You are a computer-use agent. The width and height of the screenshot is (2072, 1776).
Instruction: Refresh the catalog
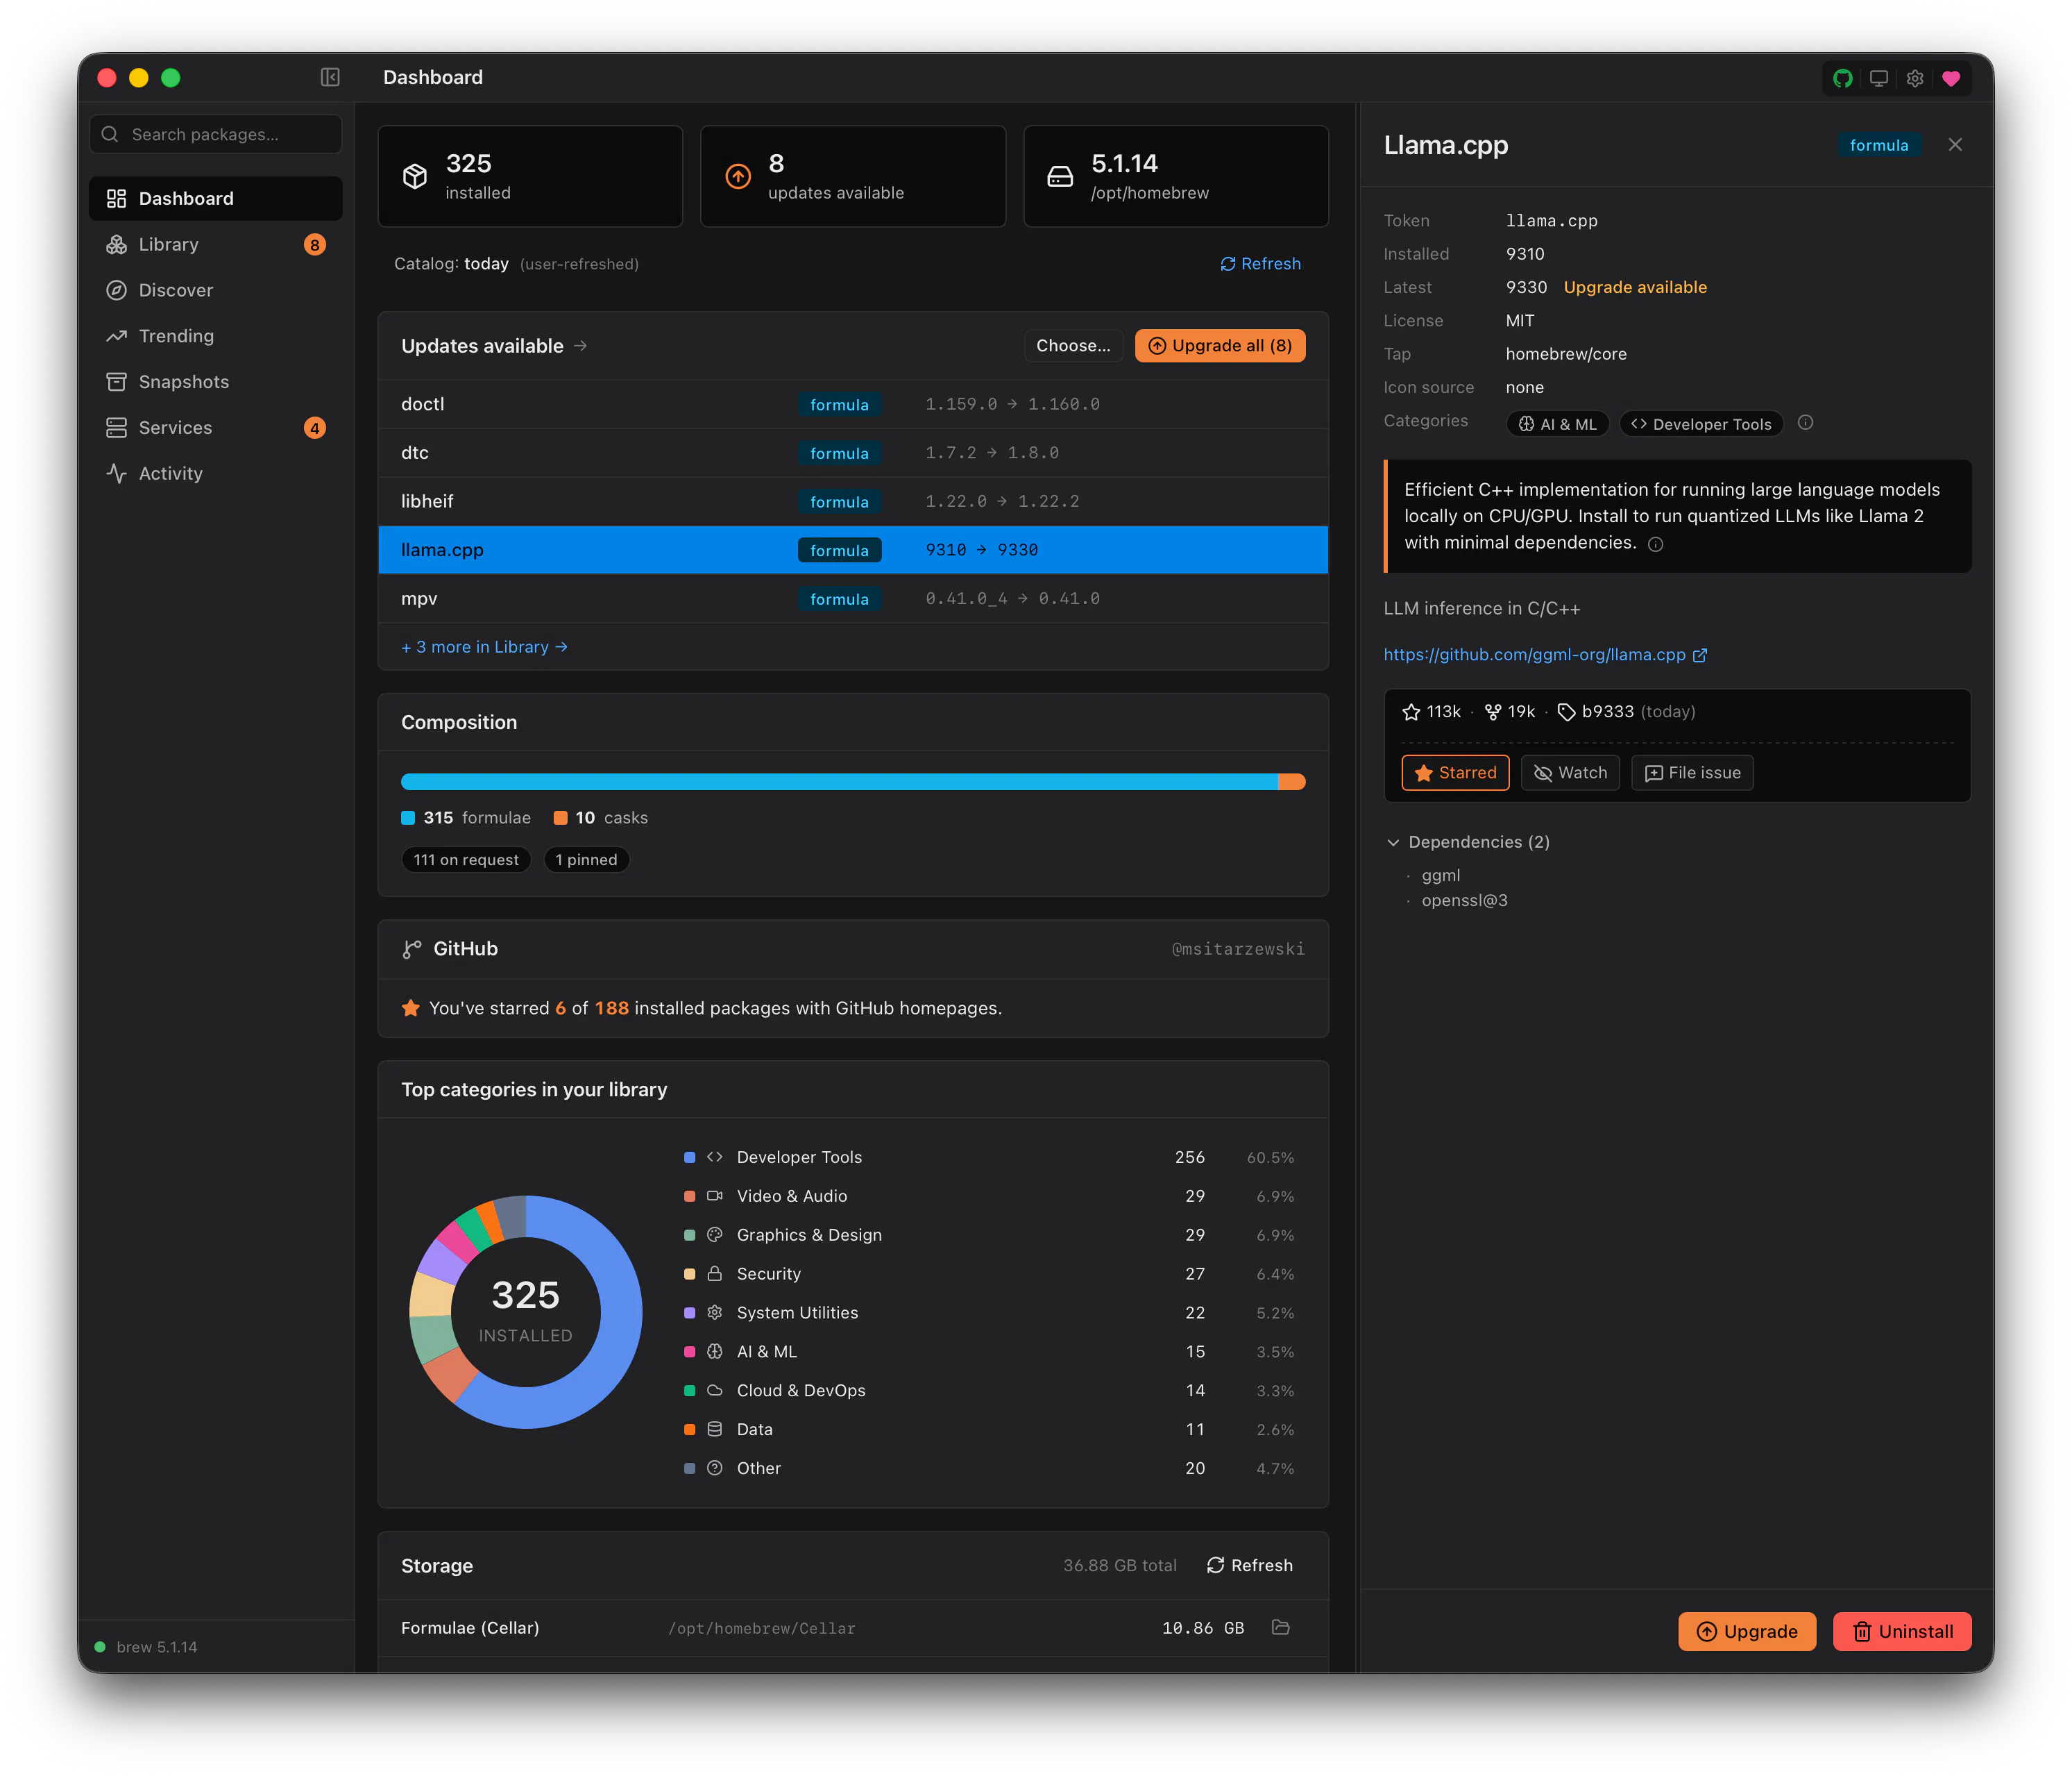(x=1260, y=263)
